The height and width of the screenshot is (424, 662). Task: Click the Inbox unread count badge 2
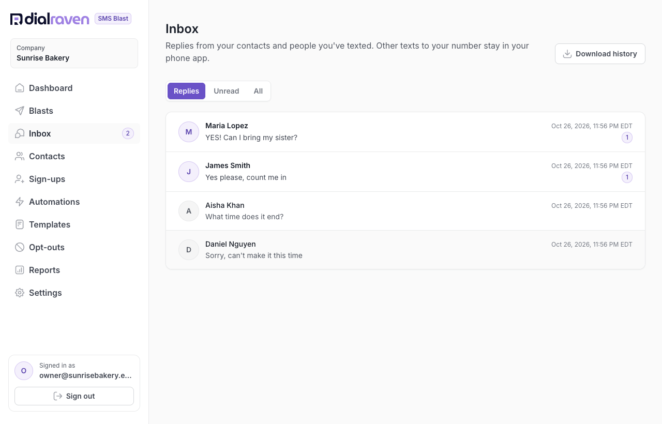128,133
